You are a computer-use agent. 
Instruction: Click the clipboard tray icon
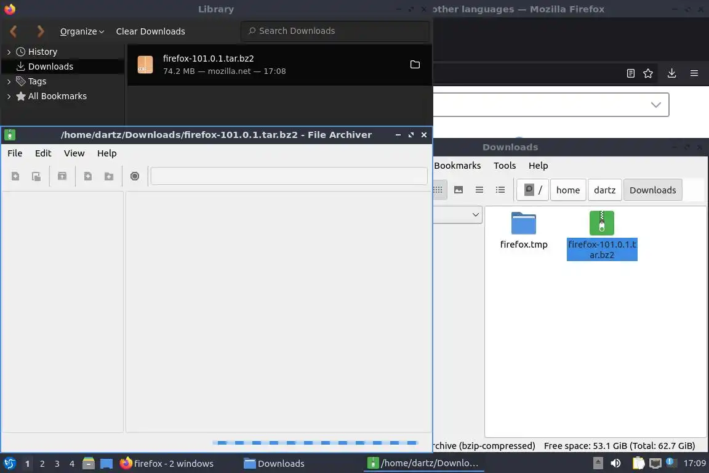click(x=638, y=463)
